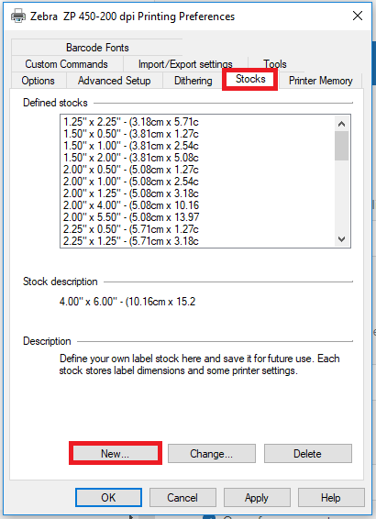The image size is (376, 519).
Task: Confirm with the OK button
Action: (x=108, y=498)
